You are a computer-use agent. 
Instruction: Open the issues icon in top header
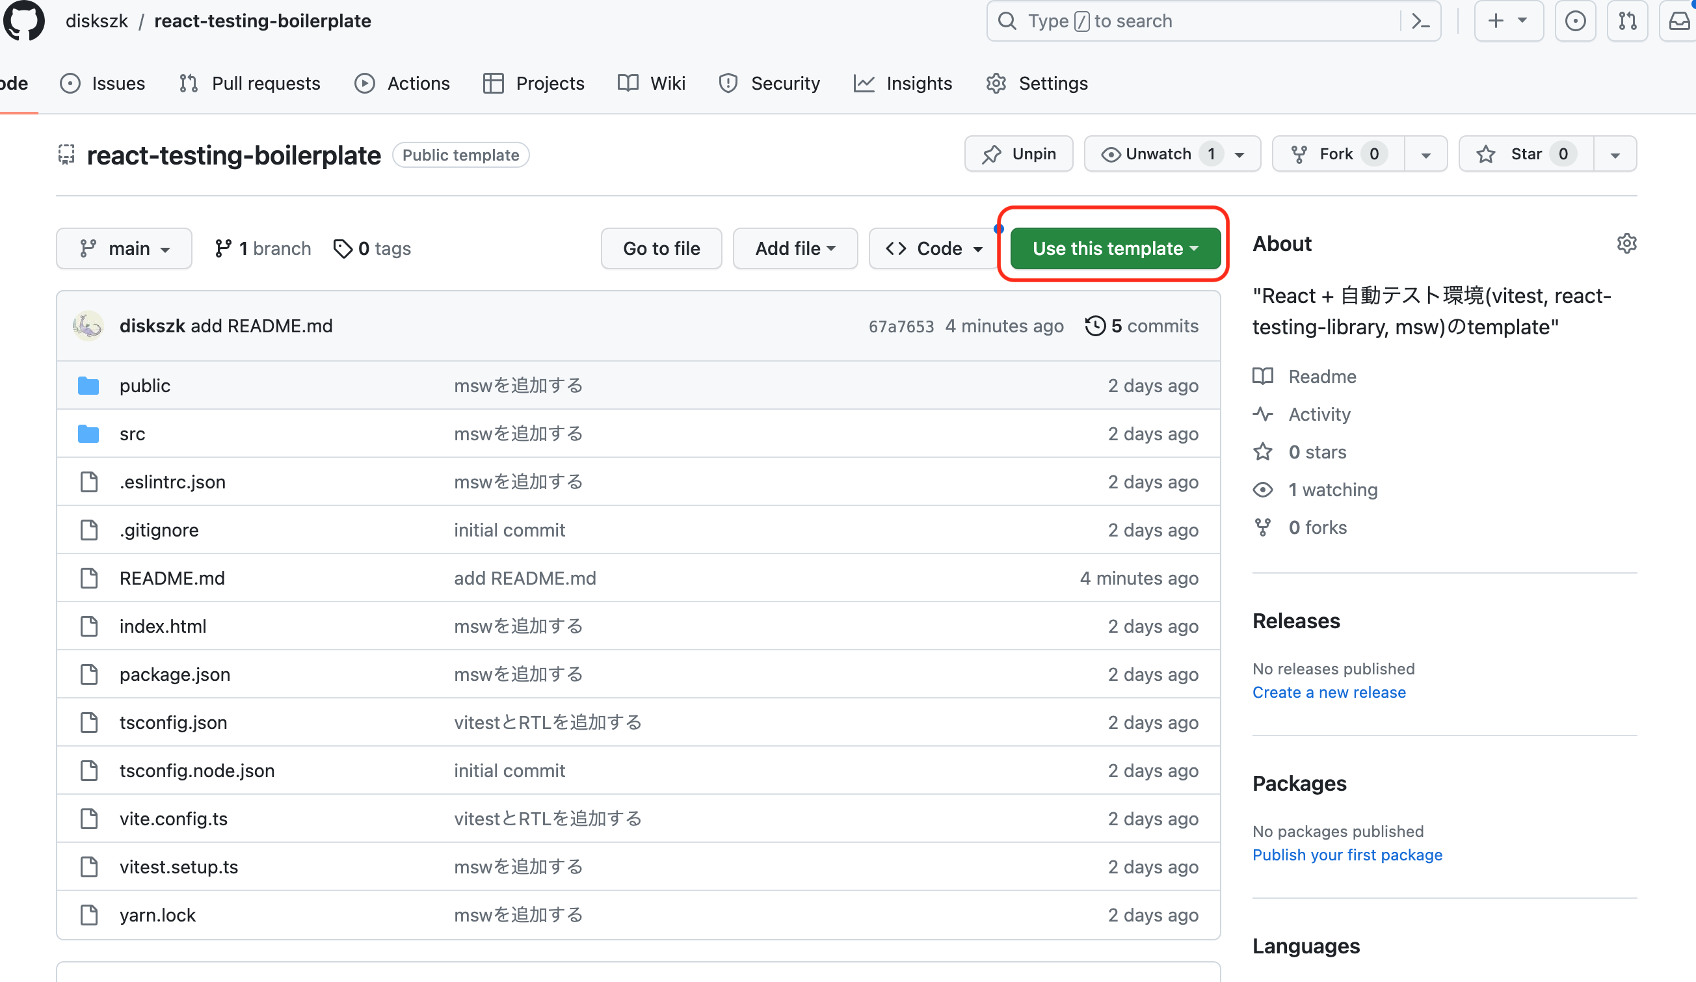(1575, 21)
